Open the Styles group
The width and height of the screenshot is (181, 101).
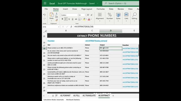coord(118,17)
